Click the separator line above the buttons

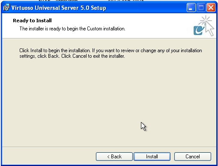pyautogui.click(x=109, y=147)
